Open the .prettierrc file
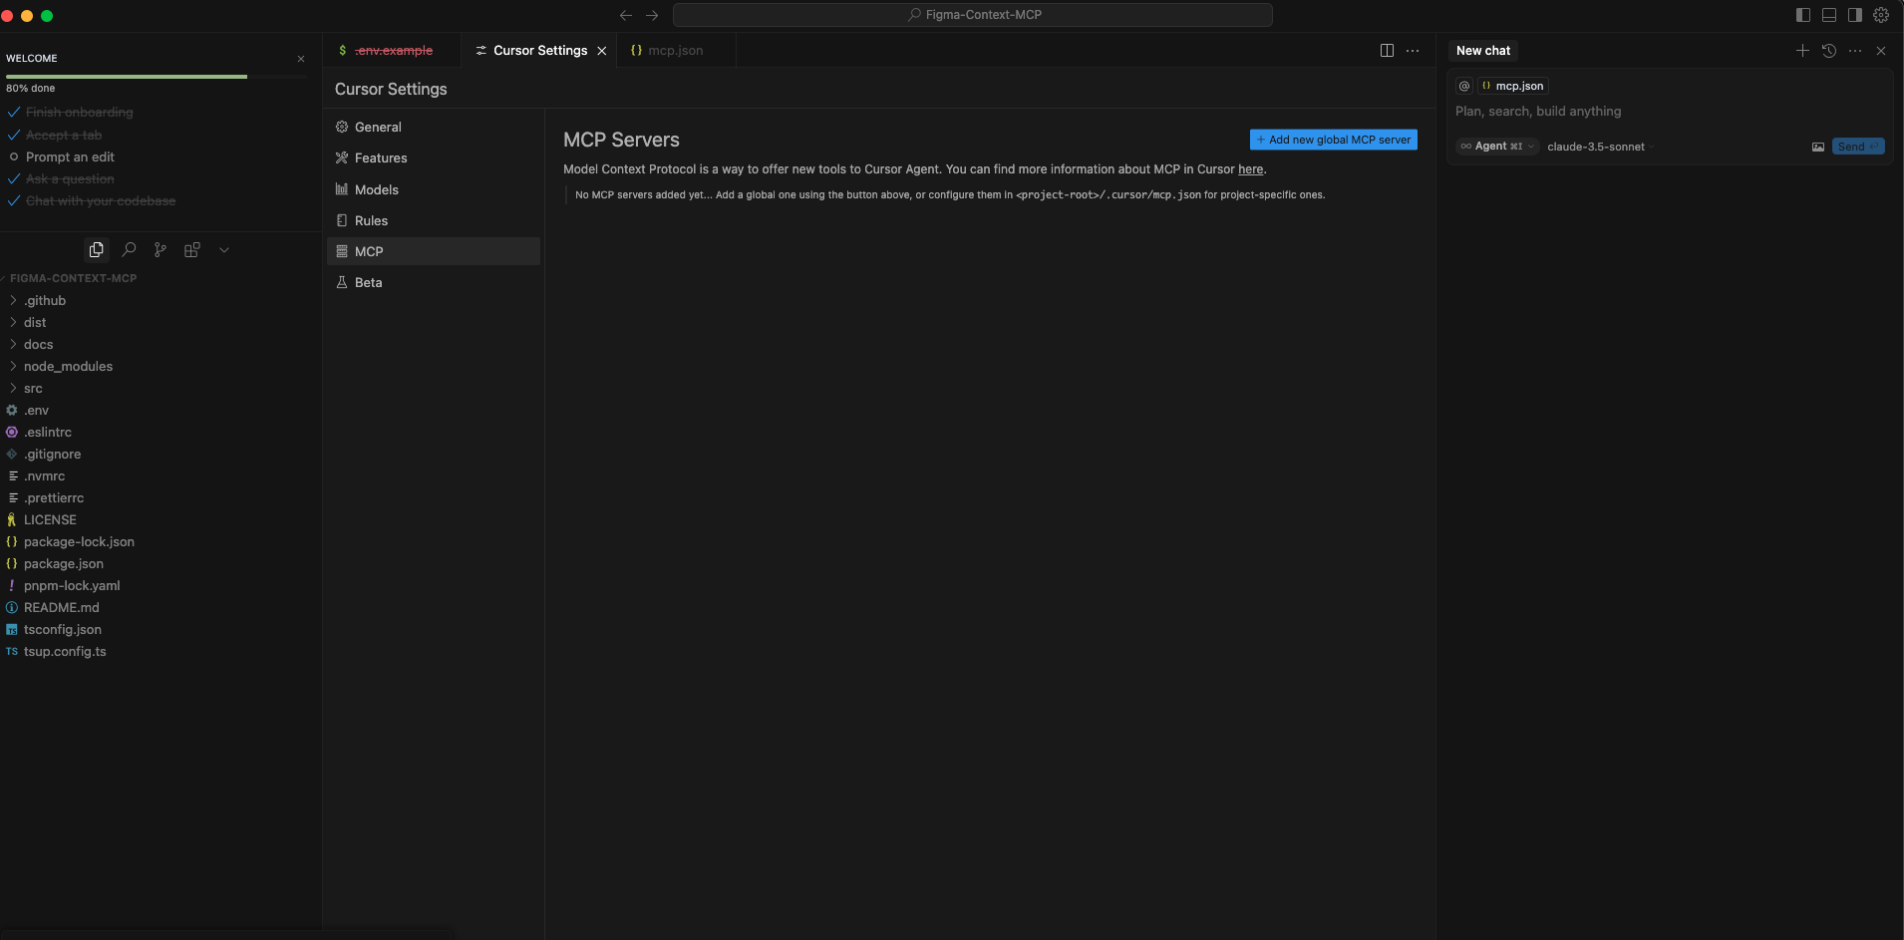Viewport: 1904px width, 940px height. [160, 498]
